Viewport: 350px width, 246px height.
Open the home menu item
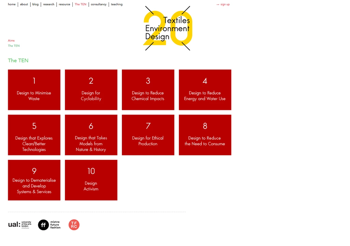[12, 4]
